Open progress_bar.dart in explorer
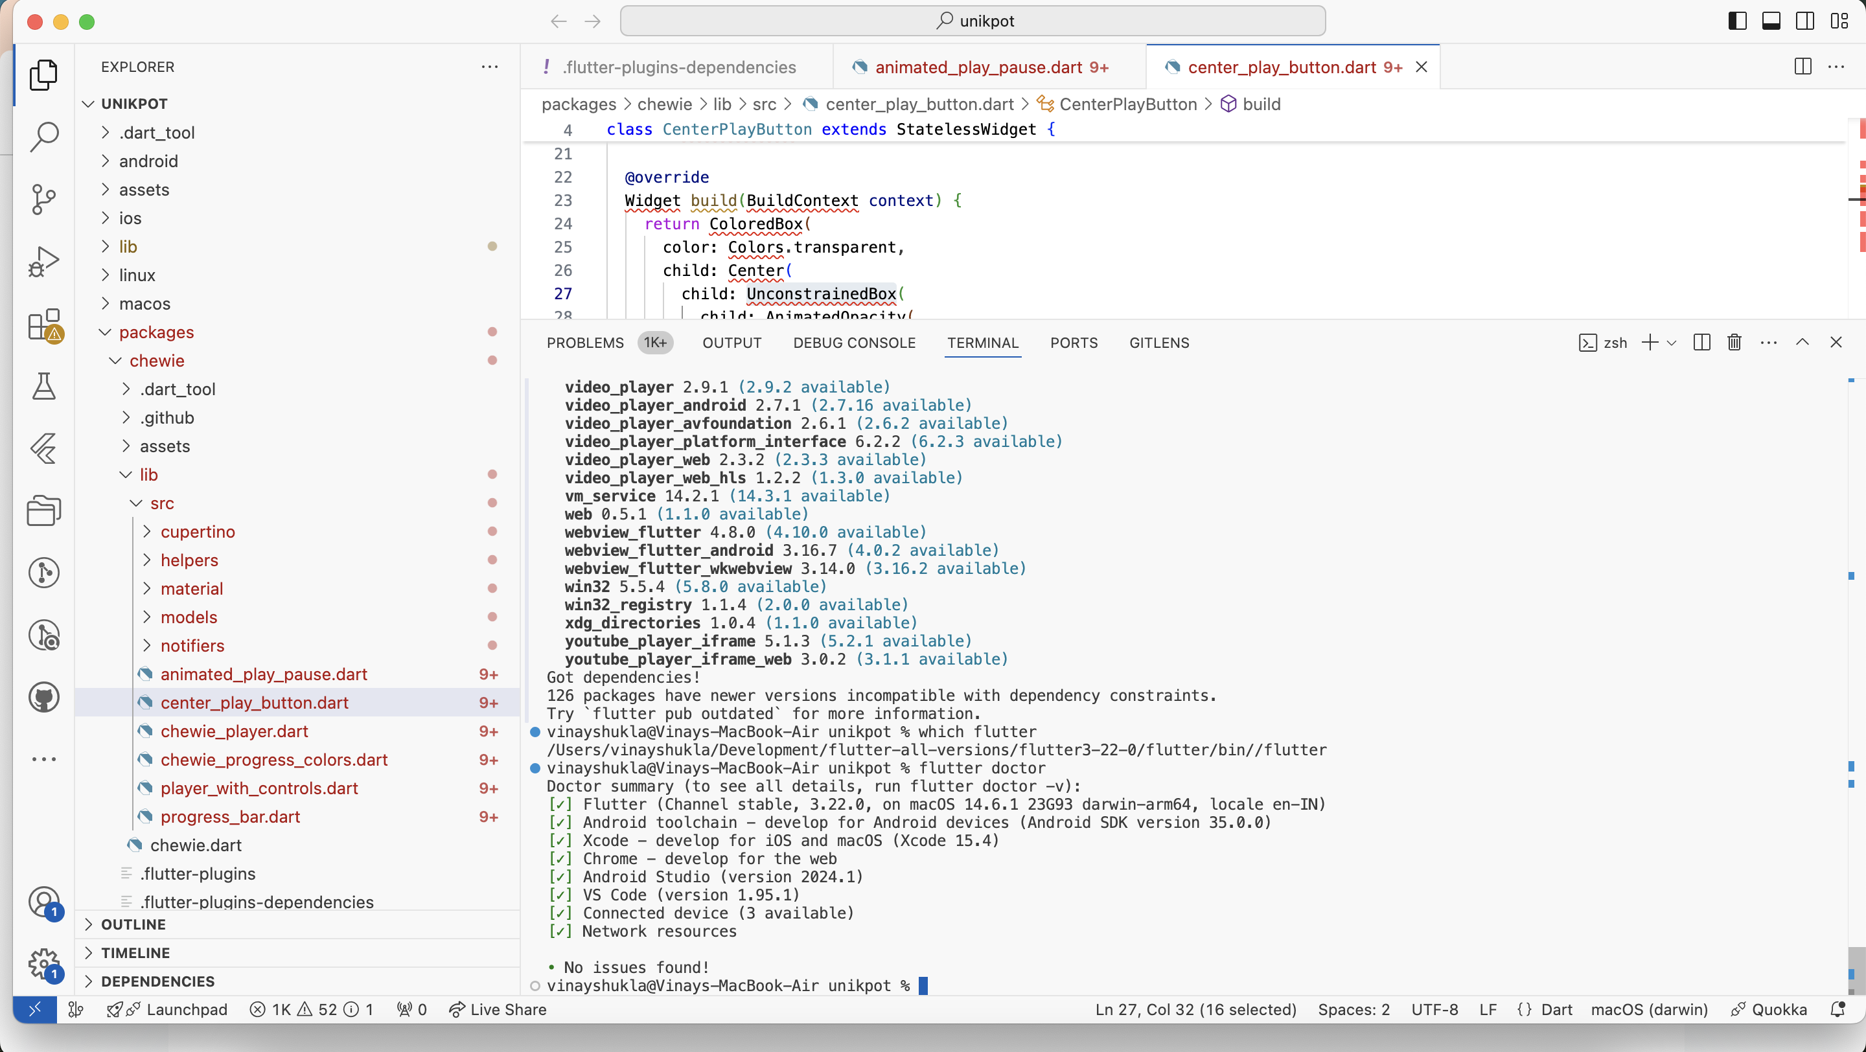 (x=297, y=816)
